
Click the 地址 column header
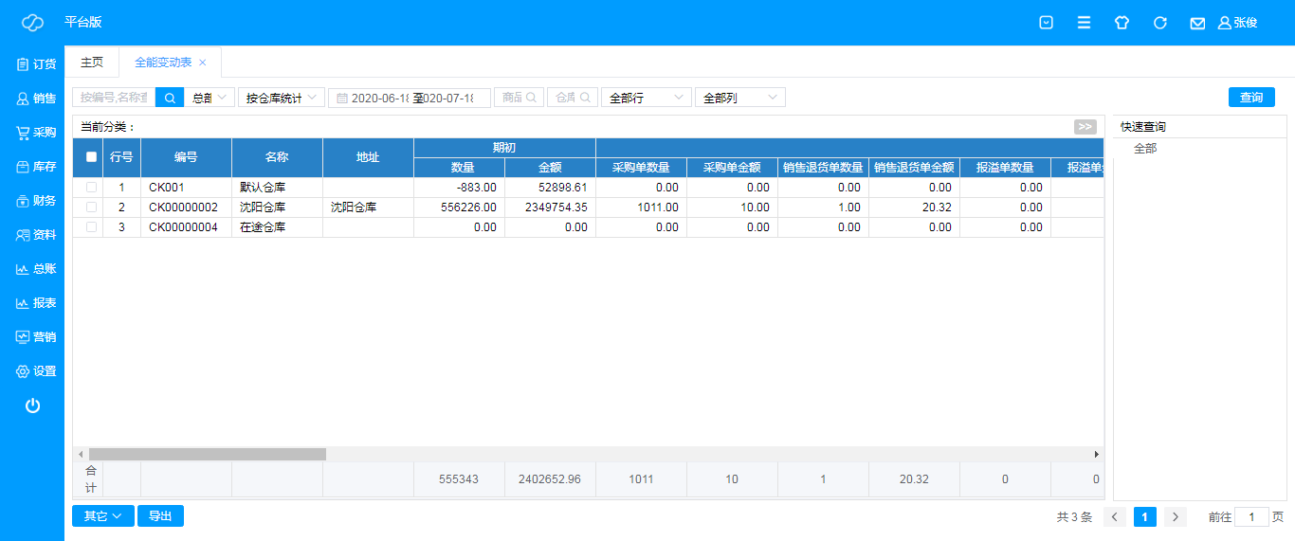tap(368, 157)
